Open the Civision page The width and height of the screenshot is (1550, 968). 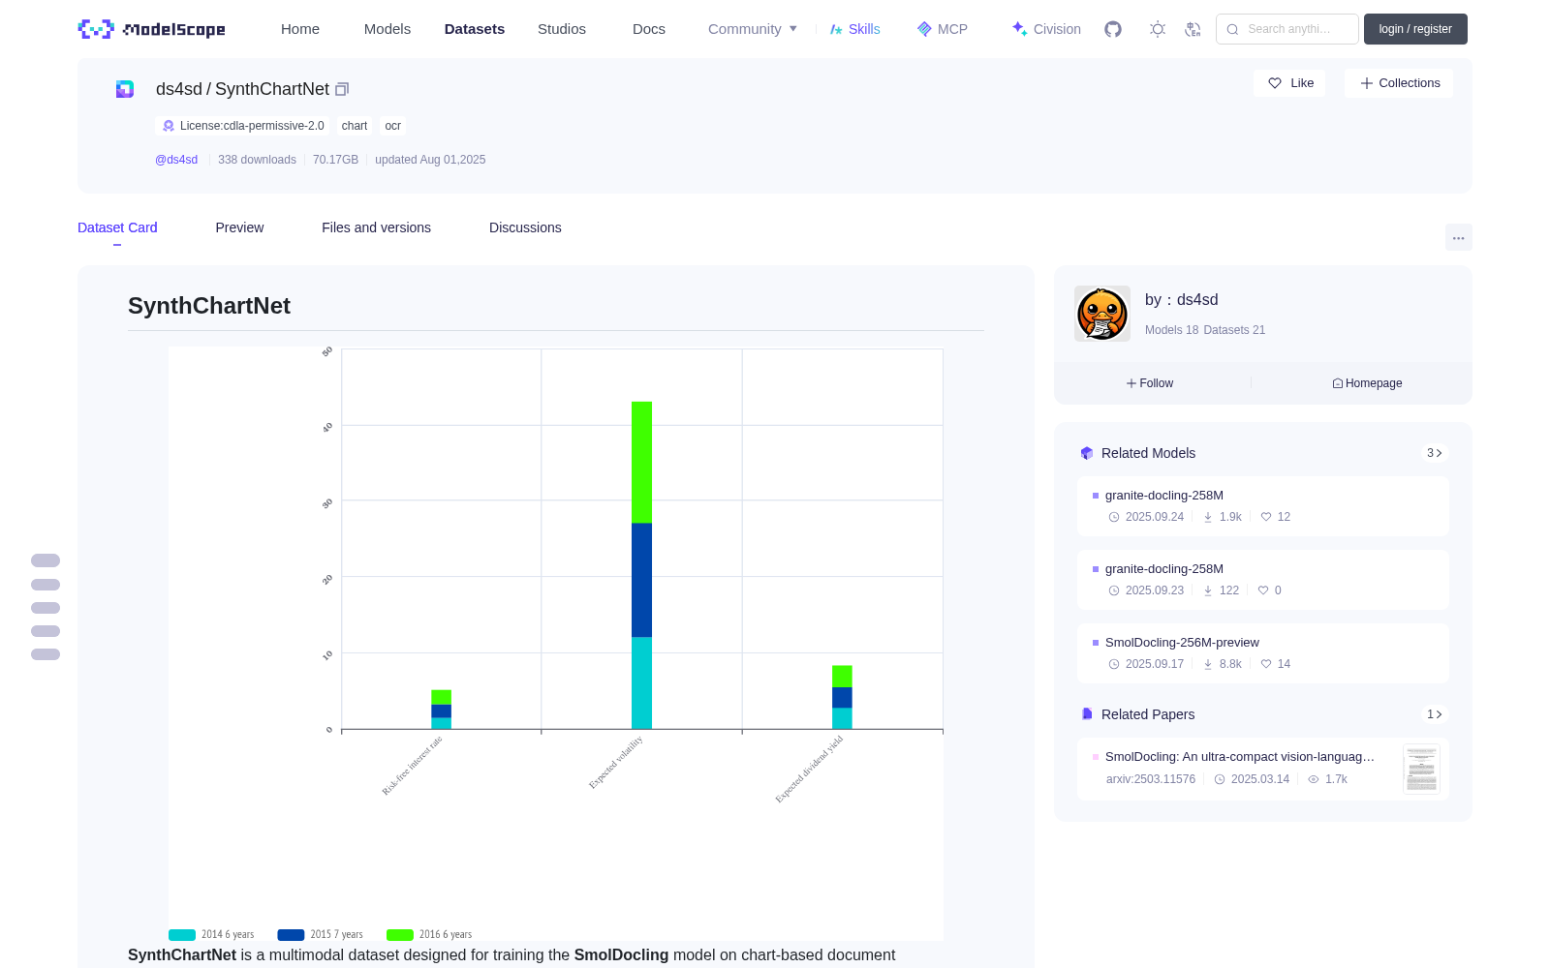pyautogui.click(x=1046, y=29)
